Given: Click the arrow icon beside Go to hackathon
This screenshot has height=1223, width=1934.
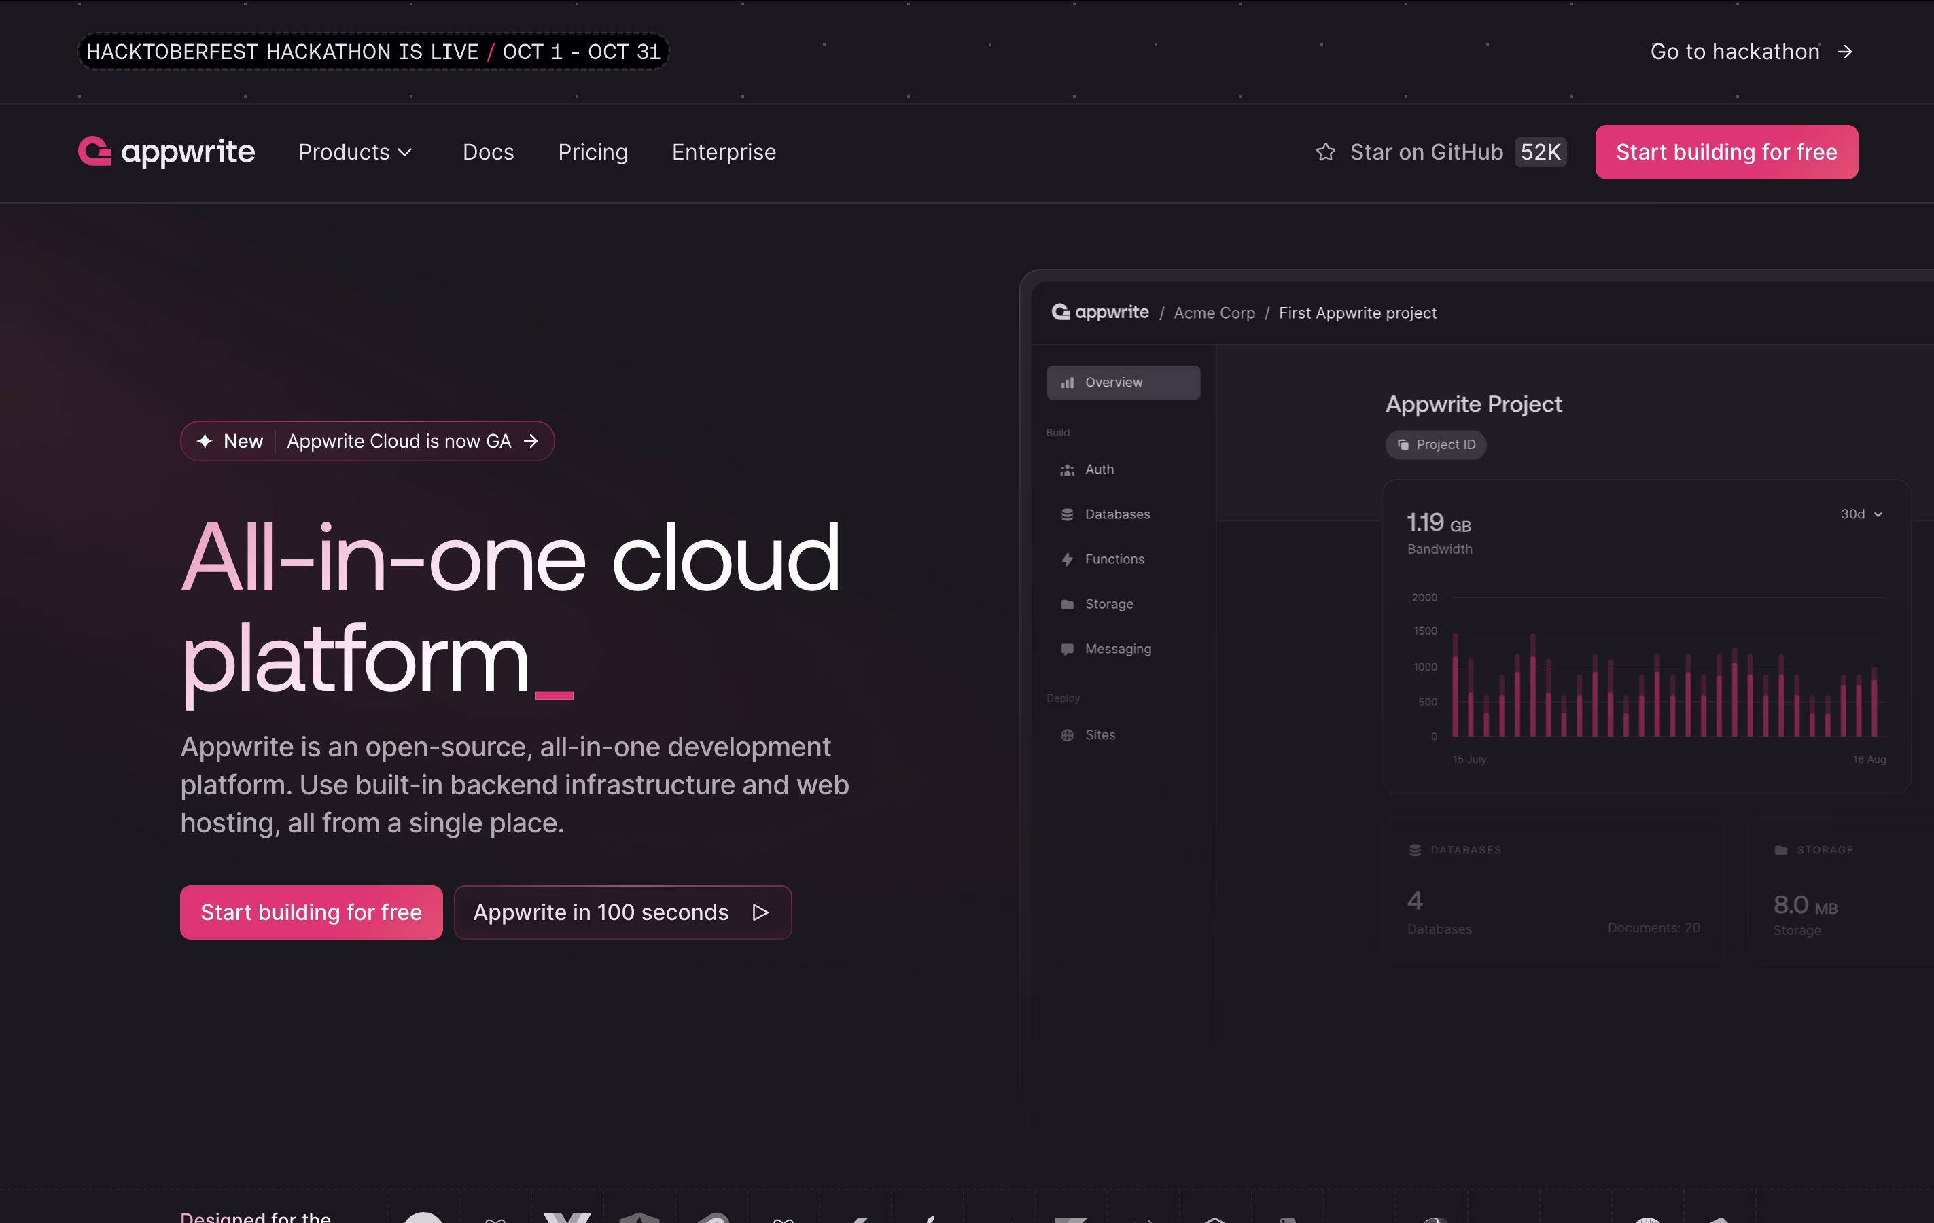Looking at the screenshot, I should point(1846,52).
